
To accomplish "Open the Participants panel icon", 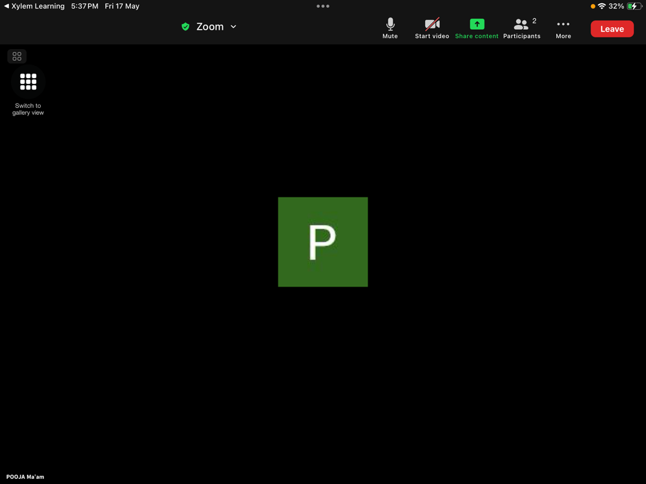I will [x=521, y=25].
